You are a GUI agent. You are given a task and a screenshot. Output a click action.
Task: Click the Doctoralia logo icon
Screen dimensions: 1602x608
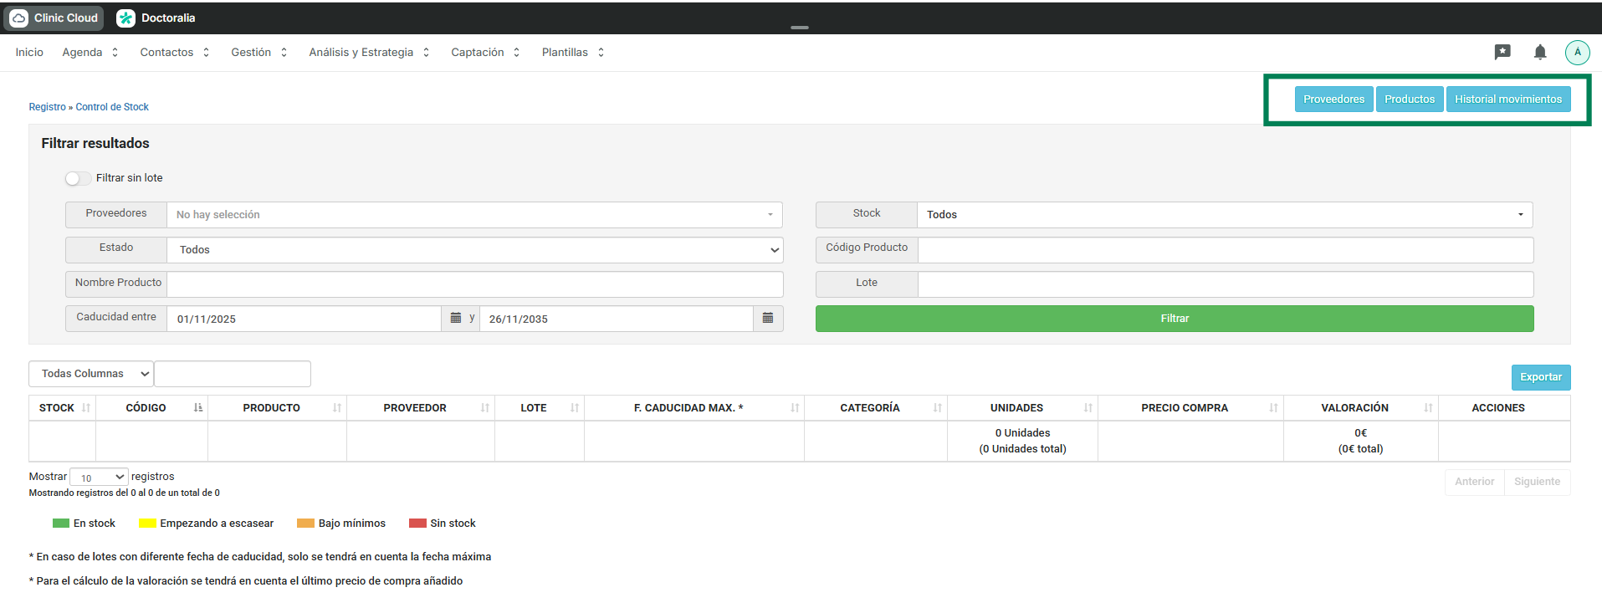point(126,18)
